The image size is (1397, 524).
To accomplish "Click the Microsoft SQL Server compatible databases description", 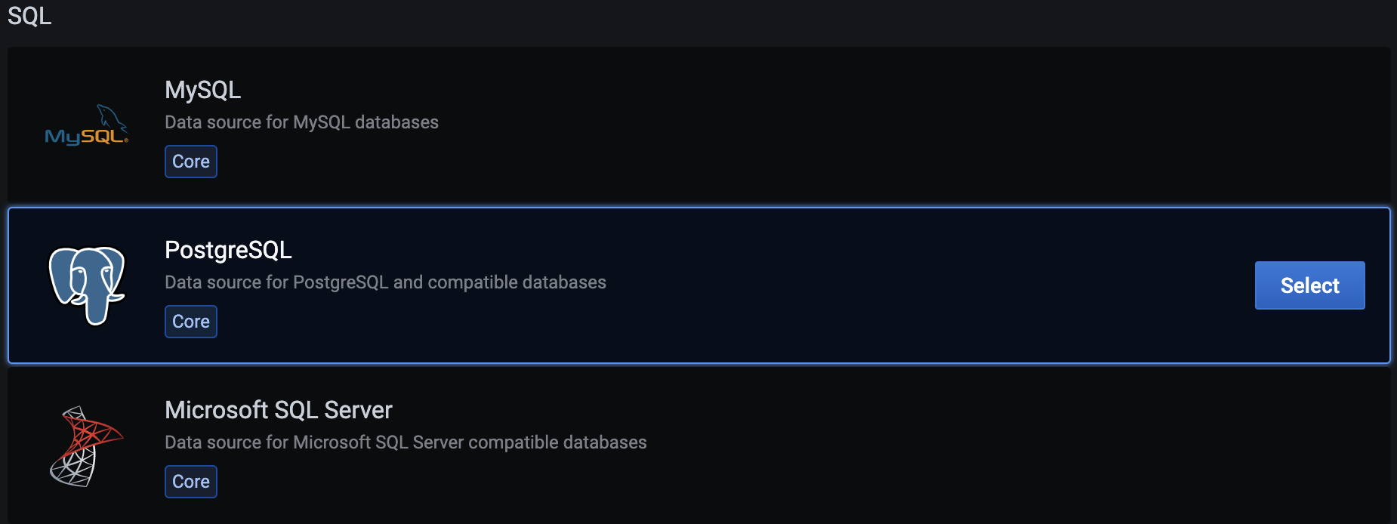I will [406, 442].
